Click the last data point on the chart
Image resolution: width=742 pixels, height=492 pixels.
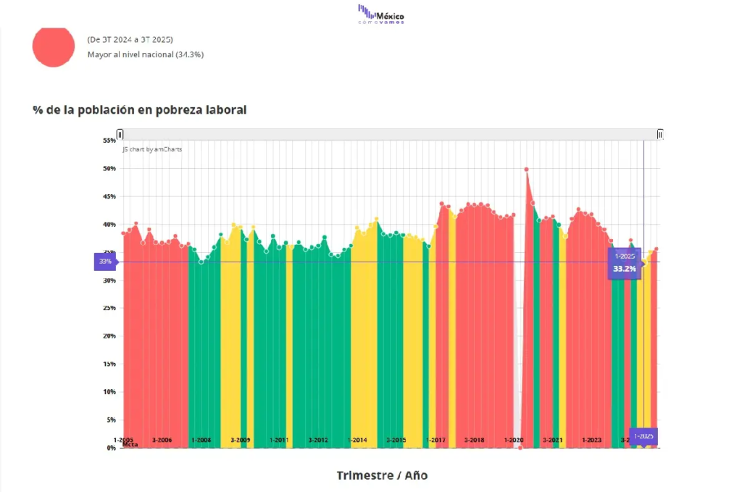click(x=656, y=249)
